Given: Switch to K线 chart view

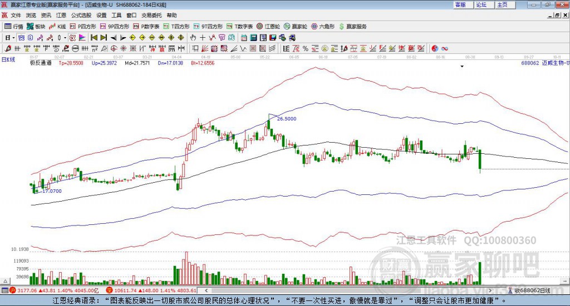Looking at the screenshot, I should point(57,27).
